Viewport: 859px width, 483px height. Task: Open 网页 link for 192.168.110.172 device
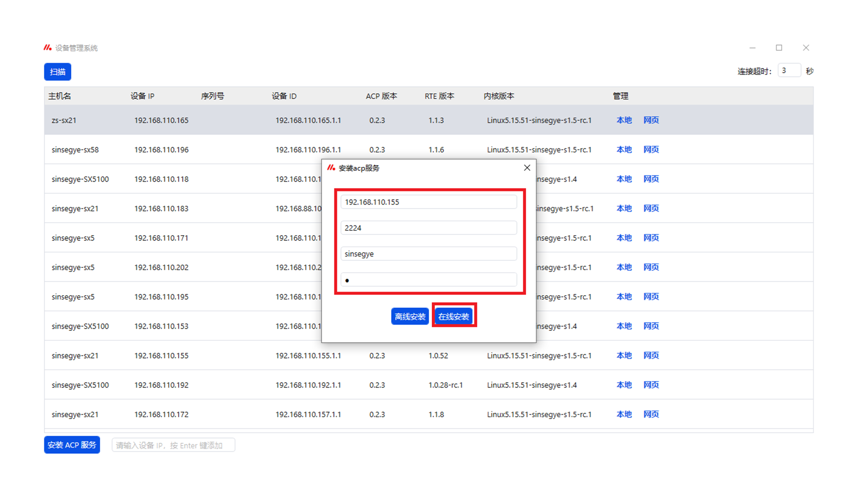651,414
